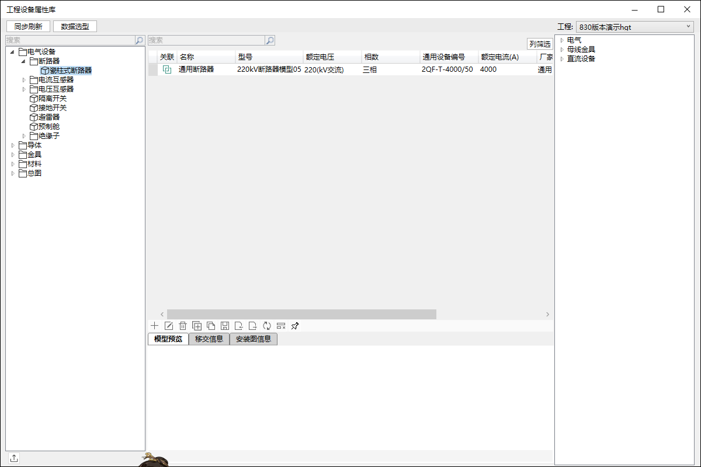Click the save floppy disk icon
This screenshot has height=467, width=701.
click(225, 326)
